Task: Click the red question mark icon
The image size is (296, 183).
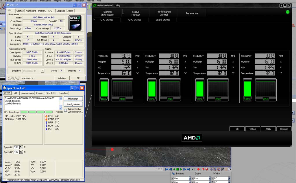Action: pos(207,169)
